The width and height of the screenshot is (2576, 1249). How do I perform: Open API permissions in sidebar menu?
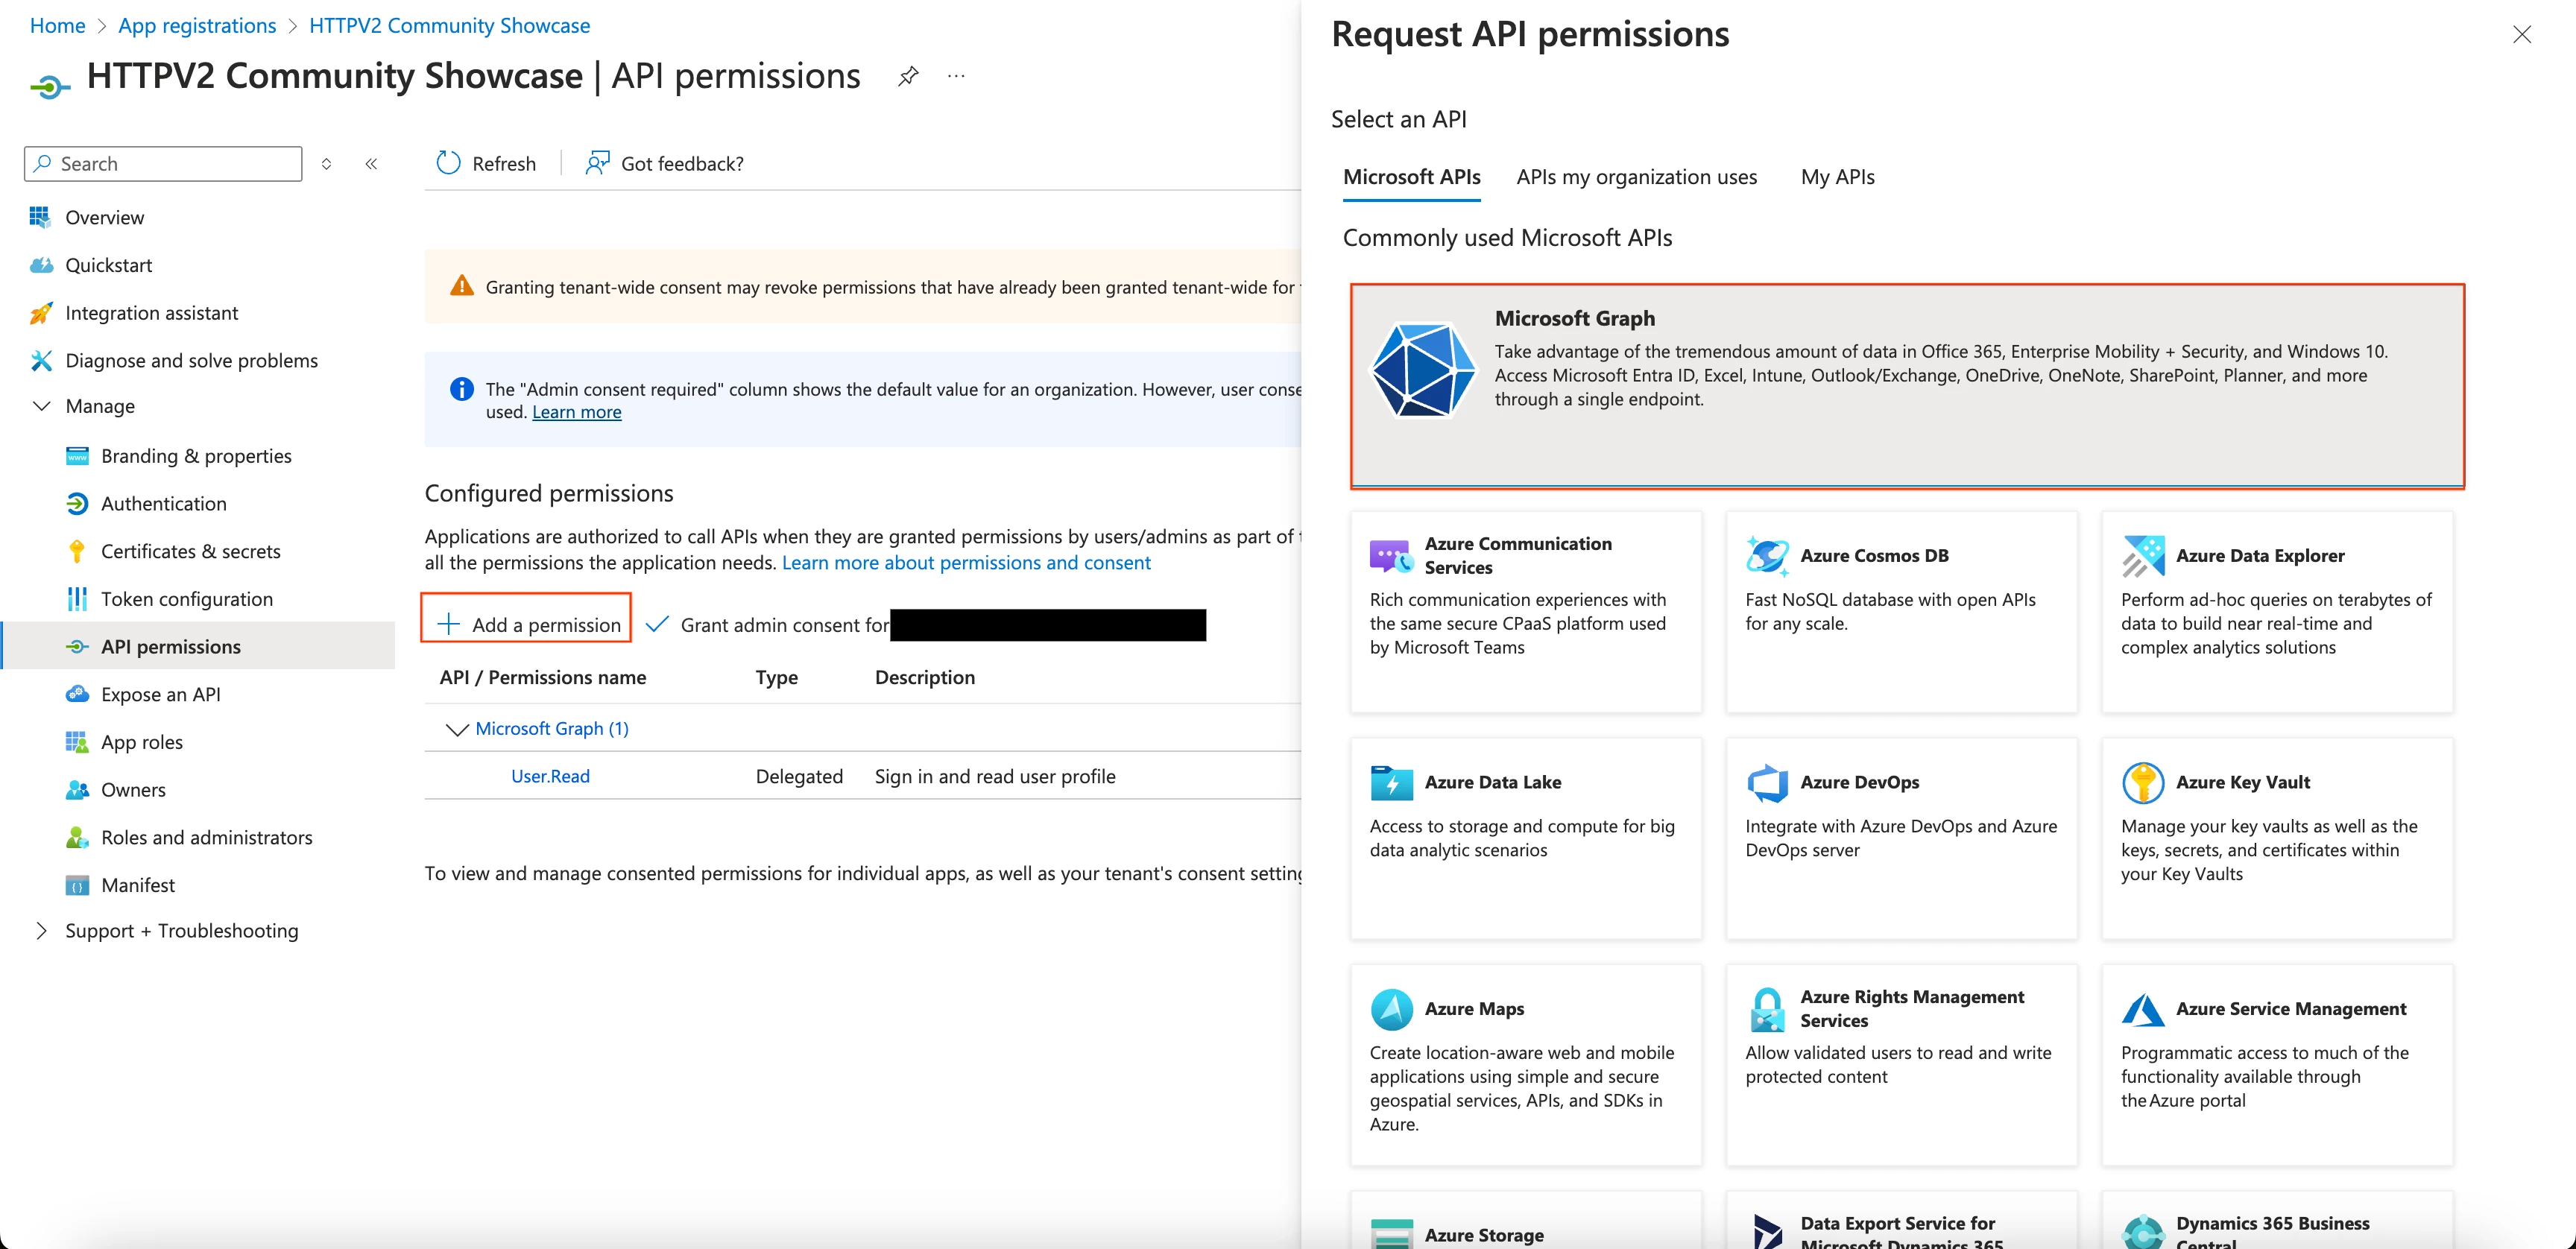(x=198, y=646)
